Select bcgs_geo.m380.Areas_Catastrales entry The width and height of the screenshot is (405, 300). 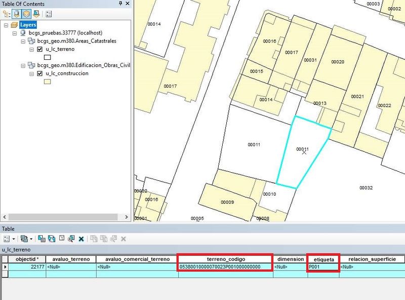point(77,41)
